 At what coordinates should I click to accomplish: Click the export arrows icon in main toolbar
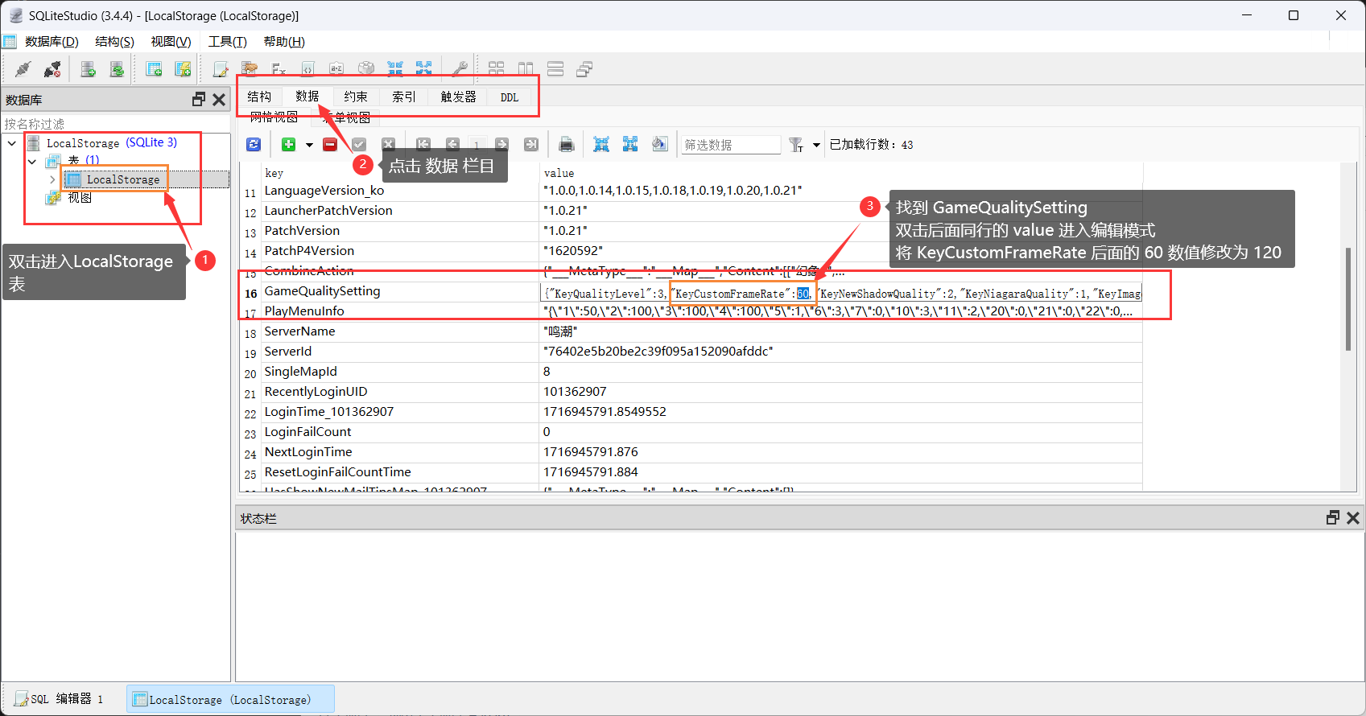[424, 69]
